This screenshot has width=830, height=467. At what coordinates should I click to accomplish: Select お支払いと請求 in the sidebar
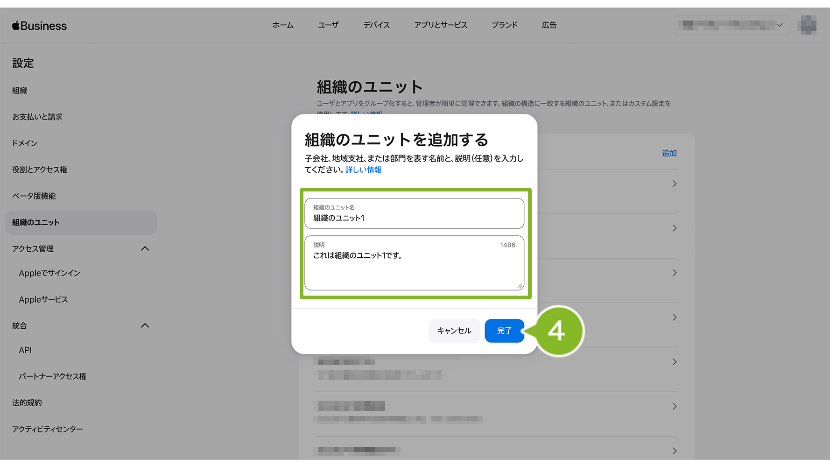[37, 117]
